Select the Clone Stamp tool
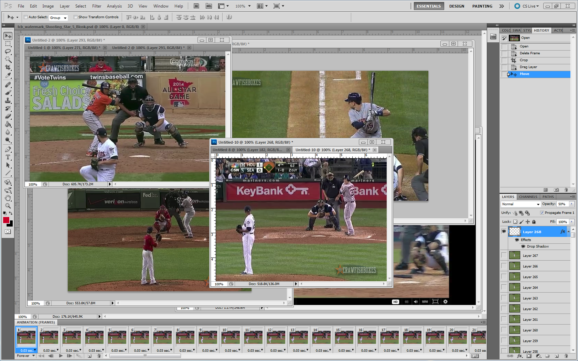 (x=8, y=100)
